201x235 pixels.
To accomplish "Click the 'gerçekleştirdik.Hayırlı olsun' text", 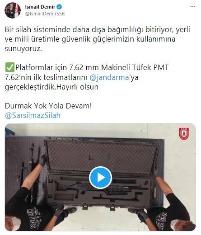I will [x=51, y=87].
